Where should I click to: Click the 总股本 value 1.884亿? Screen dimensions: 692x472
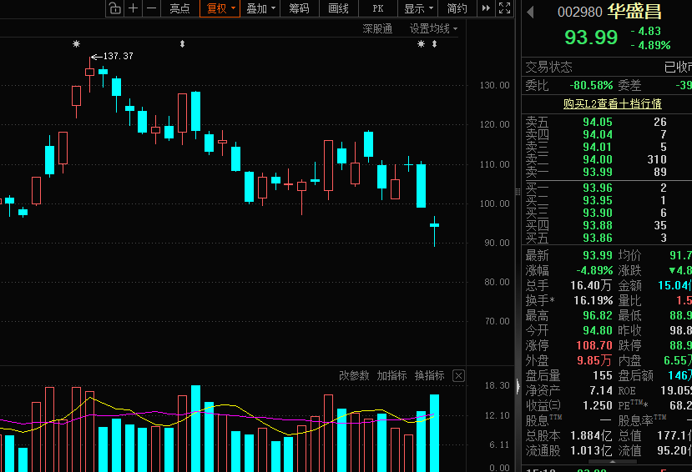[590, 436]
